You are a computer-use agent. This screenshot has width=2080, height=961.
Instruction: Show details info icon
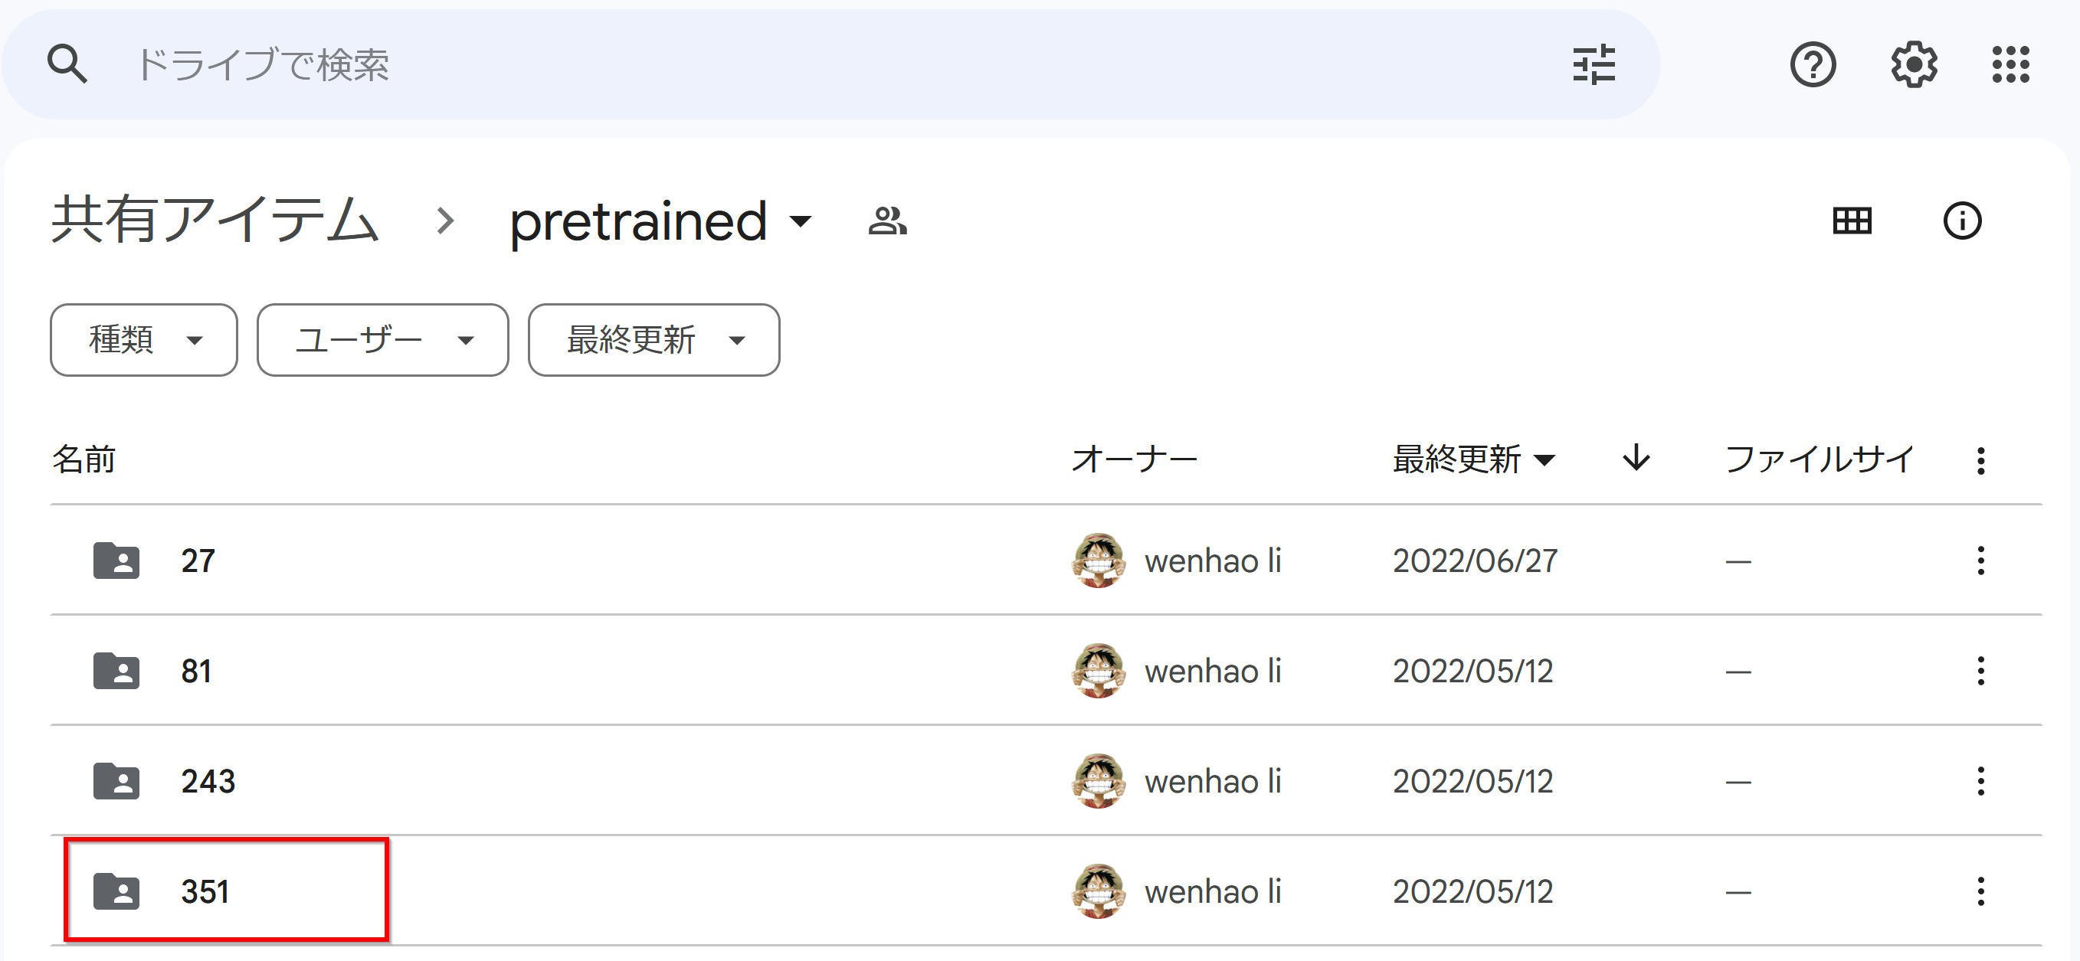coord(1962,221)
